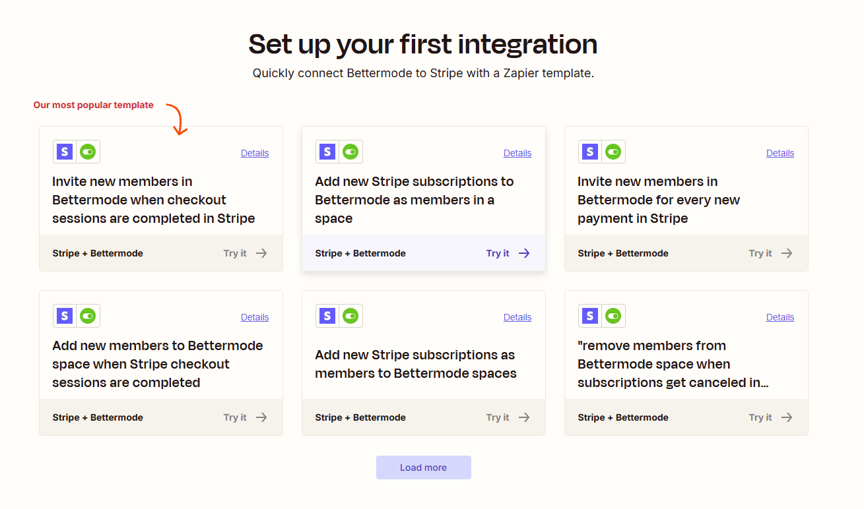Screen dimensions: 864x509
Task: Click Bettermode icon on 'Stripe checkout sessions are completed' card
Action: (88, 316)
